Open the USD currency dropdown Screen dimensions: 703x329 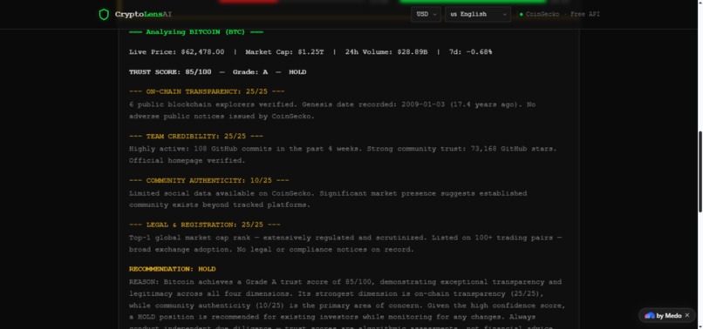[426, 14]
